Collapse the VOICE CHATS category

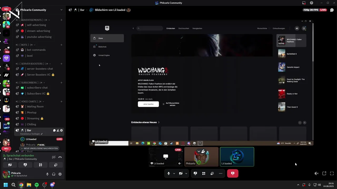coord(30,102)
